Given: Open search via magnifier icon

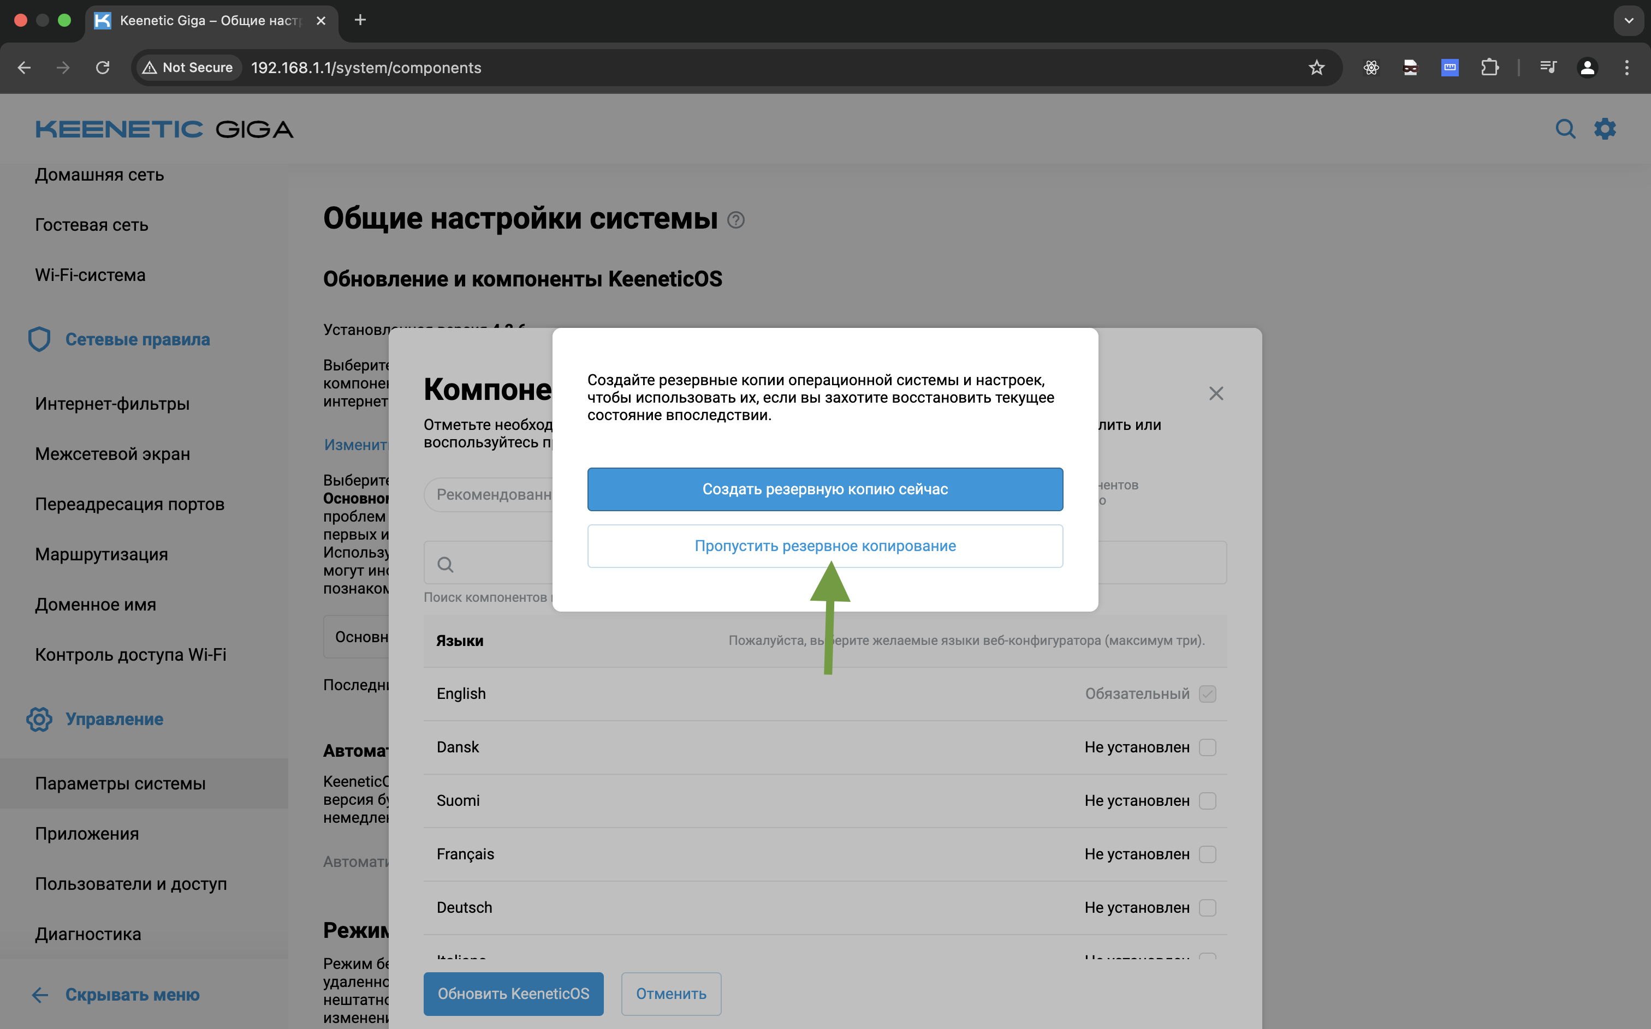Looking at the screenshot, I should (1566, 129).
